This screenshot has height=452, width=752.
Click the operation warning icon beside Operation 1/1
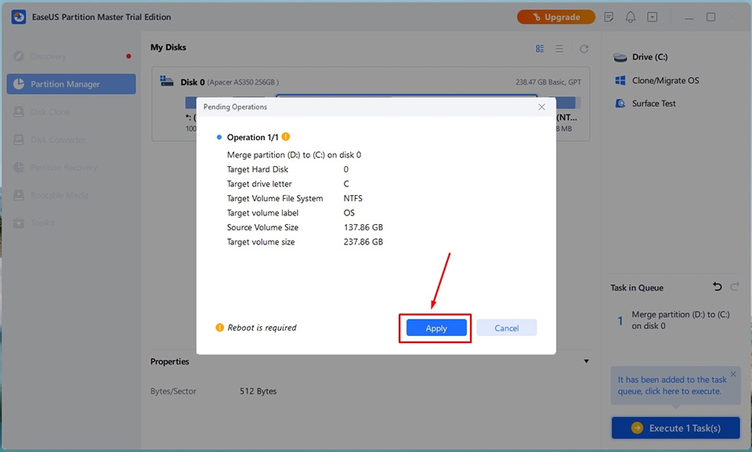pyautogui.click(x=286, y=137)
